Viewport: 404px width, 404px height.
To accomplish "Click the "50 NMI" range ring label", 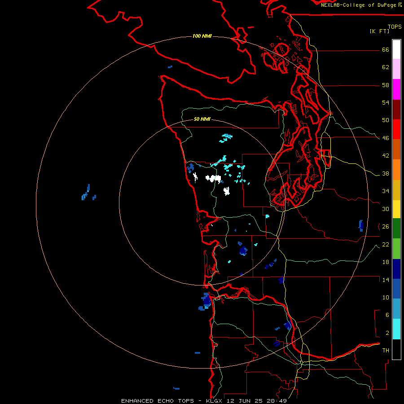I will [x=202, y=119].
